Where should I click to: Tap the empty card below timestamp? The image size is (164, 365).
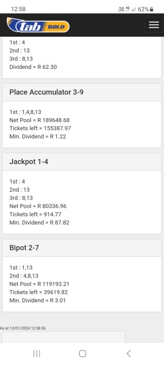[64, 337]
